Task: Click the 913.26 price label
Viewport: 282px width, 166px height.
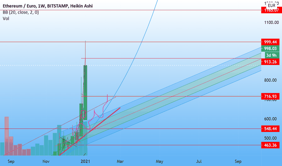Action: (x=270, y=62)
